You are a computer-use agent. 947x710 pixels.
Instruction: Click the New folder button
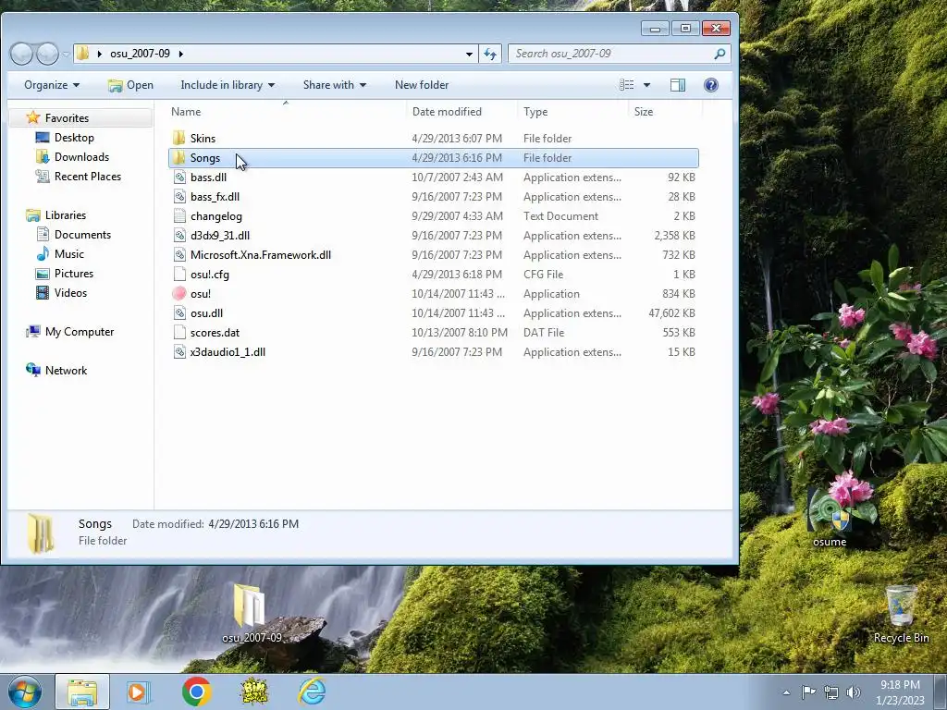(422, 85)
